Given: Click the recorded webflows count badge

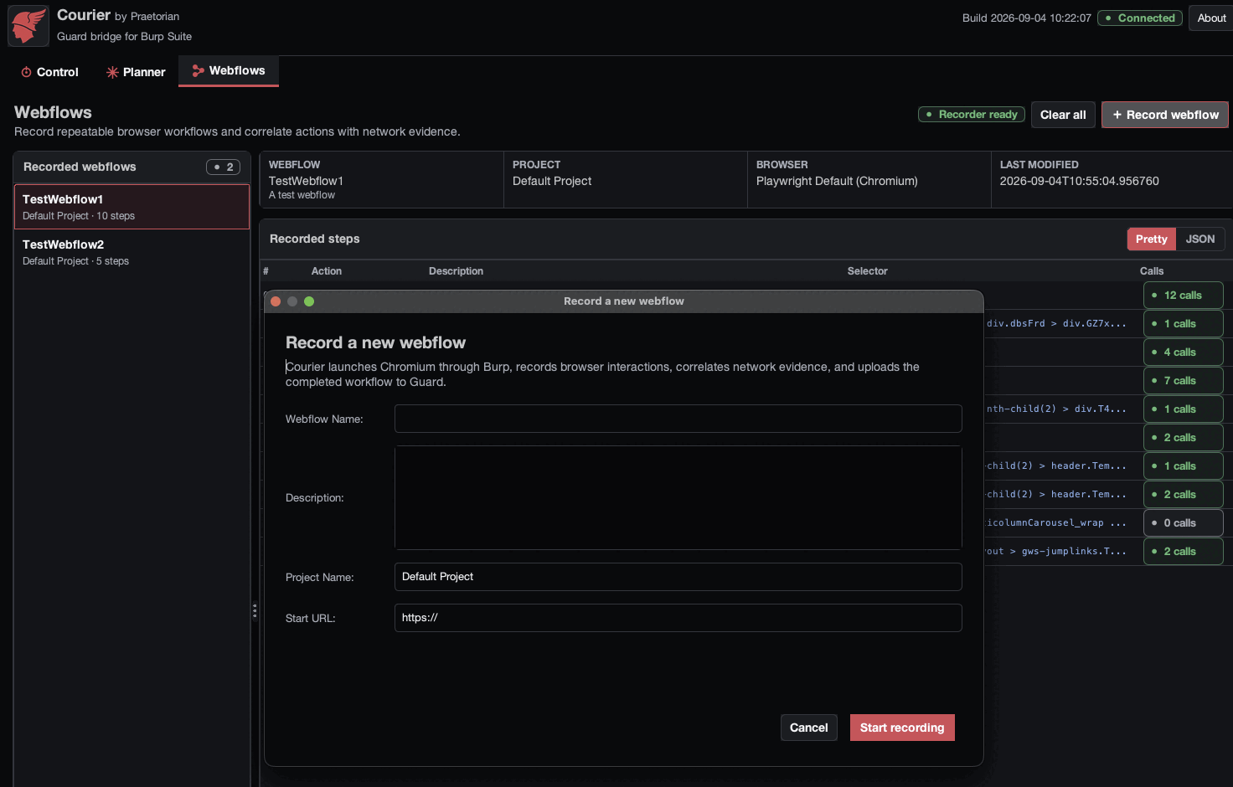Looking at the screenshot, I should coord(224,167).
